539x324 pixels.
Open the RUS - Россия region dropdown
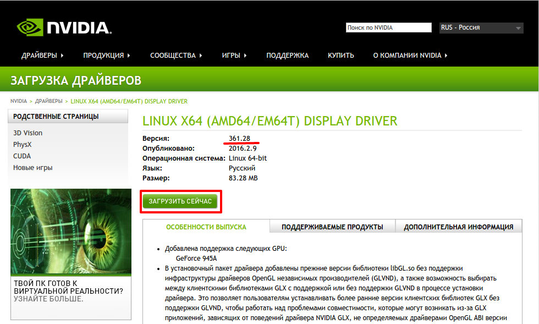[481, 28]
